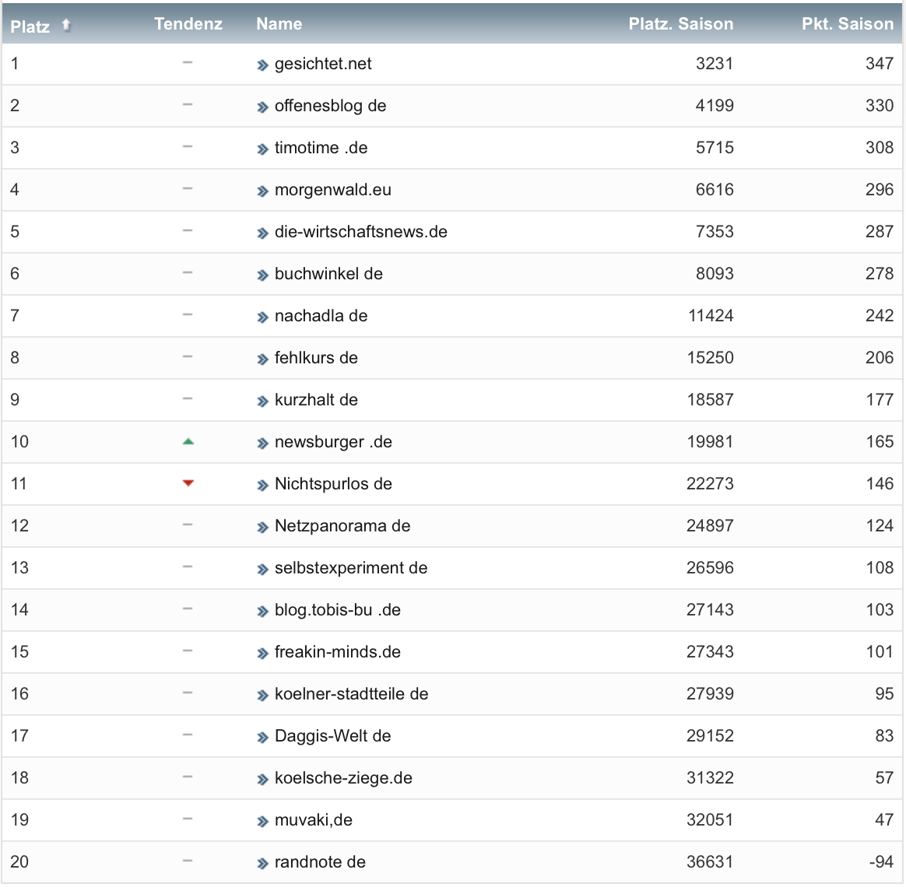Screen dimensions: 906x887
Task: Sort by the Pkt. Saison column header
Action: click(848, 23)
